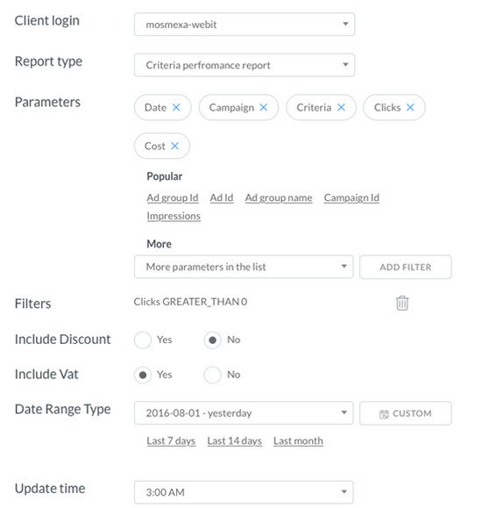
Task: Open More parameters in the list dropdown
Action: point(244,267)
